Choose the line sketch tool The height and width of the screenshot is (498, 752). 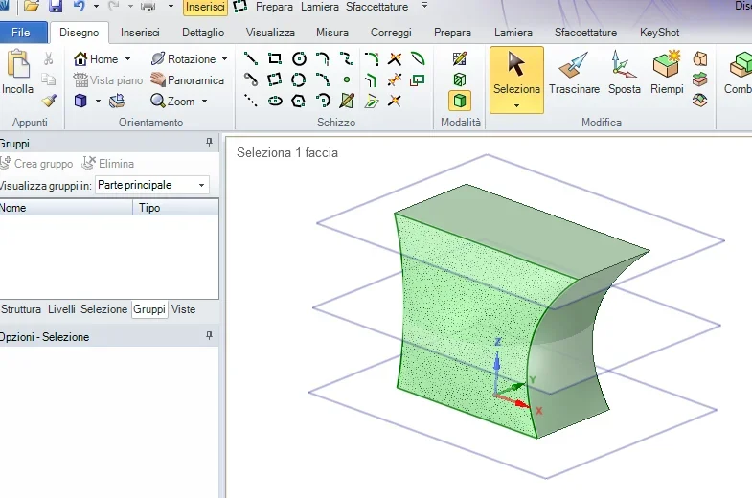coord(251,58)
